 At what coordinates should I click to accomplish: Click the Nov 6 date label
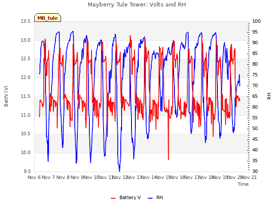34,177
